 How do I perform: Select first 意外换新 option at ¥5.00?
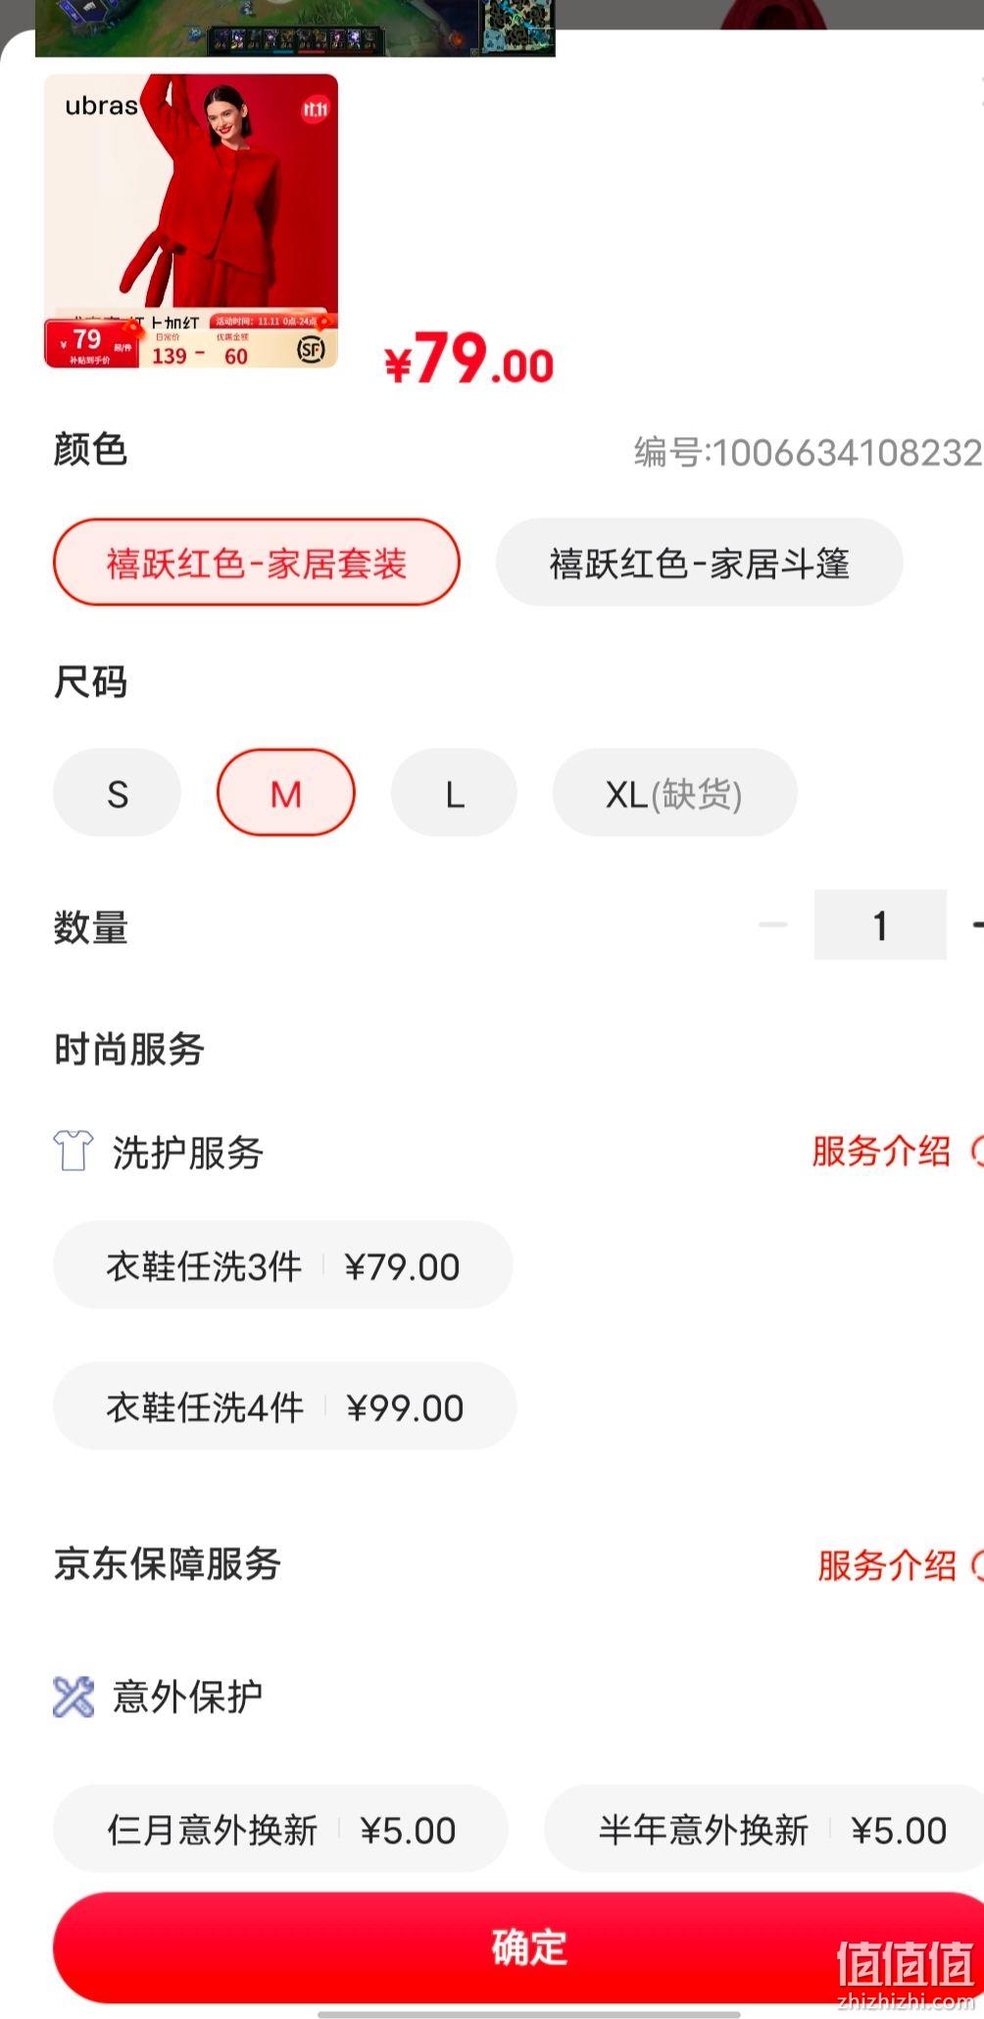pos(280,1829)
